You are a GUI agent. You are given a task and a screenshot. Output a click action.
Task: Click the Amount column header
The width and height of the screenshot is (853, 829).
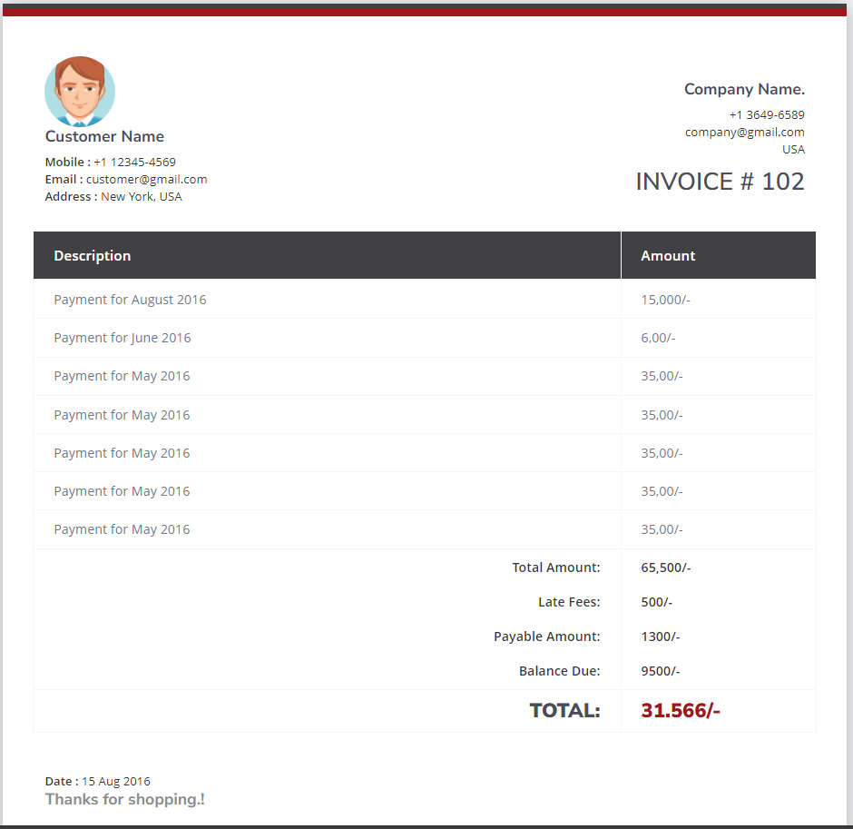(x=668, y=256)
